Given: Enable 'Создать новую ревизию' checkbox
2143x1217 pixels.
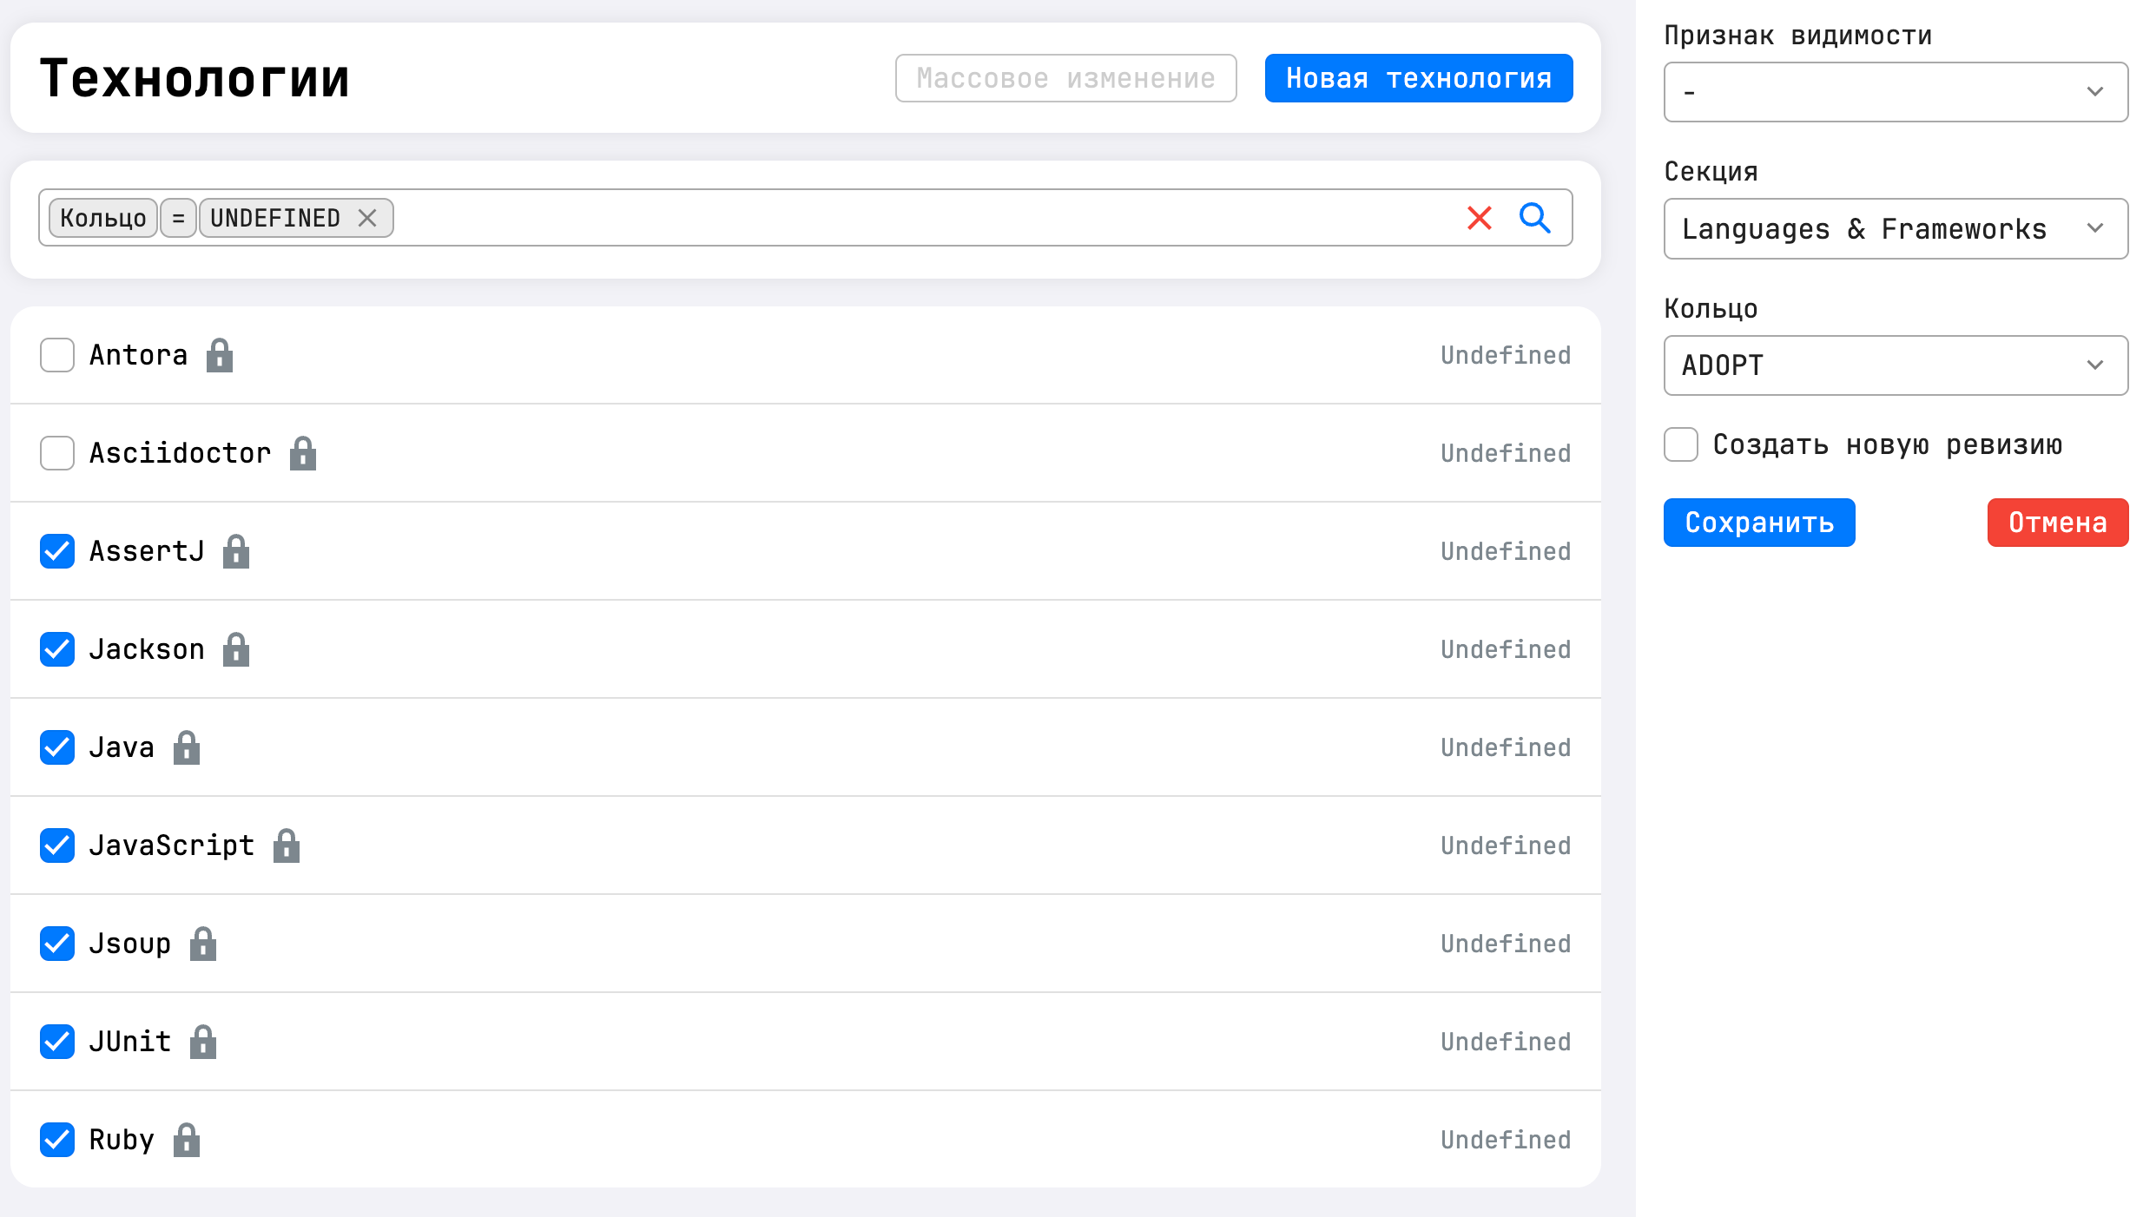Looking at the screenshot, I should (x=1681, y=444).
